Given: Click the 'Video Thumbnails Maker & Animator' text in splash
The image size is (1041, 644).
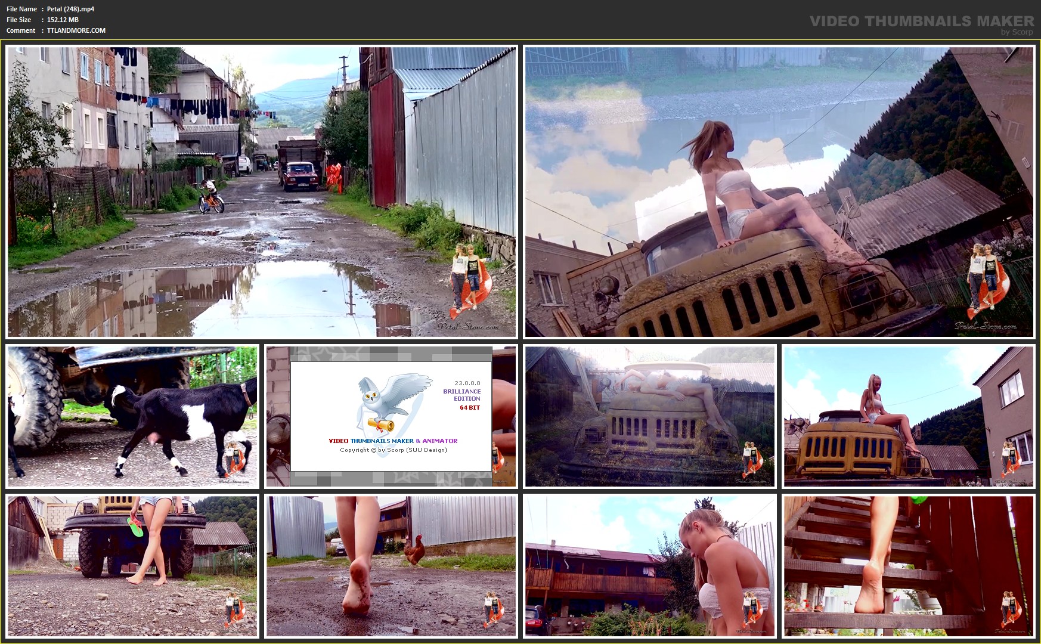Looking at the screenshot, I should click(x=393, y=441).
